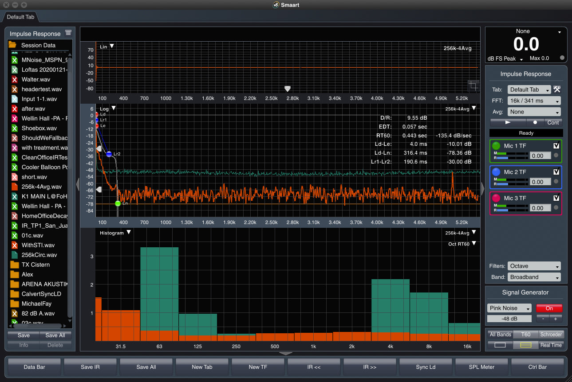Image resolution: width=572 pixels, height=382 pixels.
Task: Click the Sync Ld button
Action: [x=426, y=367]
